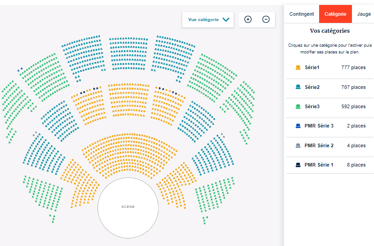Select the PMR Série 1 8 places row

pos(330,165)
